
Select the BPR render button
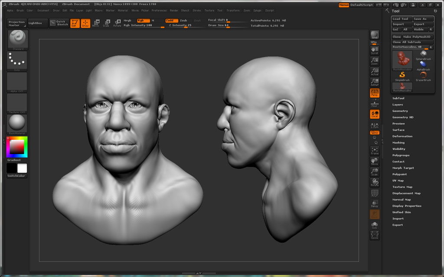[375, 35]
